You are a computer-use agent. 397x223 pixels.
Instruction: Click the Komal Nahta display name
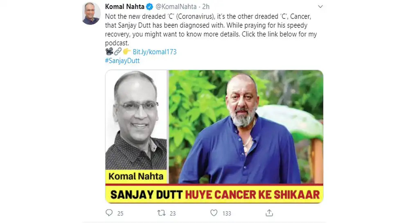click(x=124, y=7)
